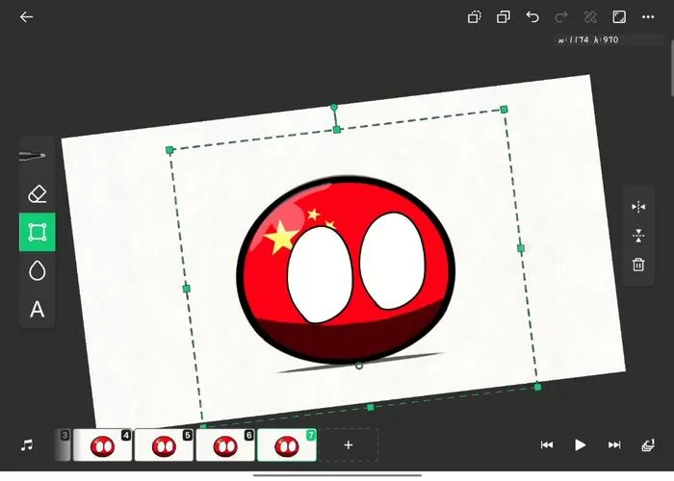Click the bottom-right selection corner handle

click(x=537, y=387)
